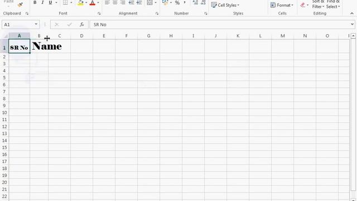Toggle Underline formatting

pos(50,2)
